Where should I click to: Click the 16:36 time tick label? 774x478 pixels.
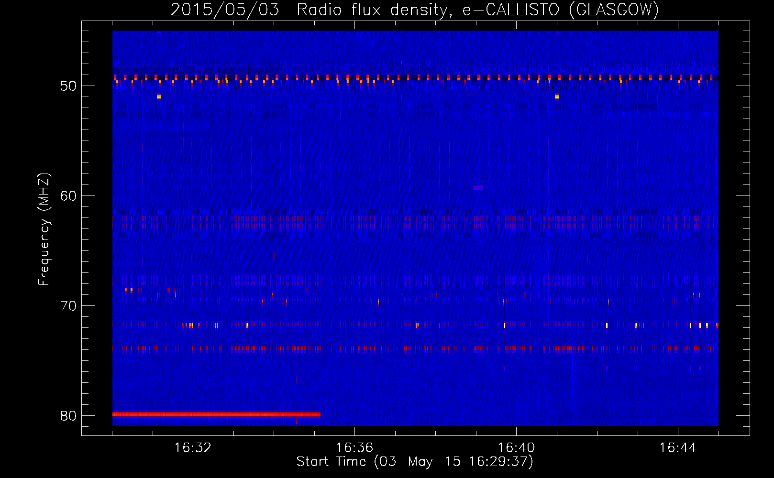click(x=354, y=448)
